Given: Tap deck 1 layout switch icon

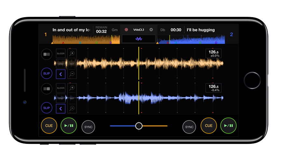Looking at the screenshot, I should pos(47,54).
